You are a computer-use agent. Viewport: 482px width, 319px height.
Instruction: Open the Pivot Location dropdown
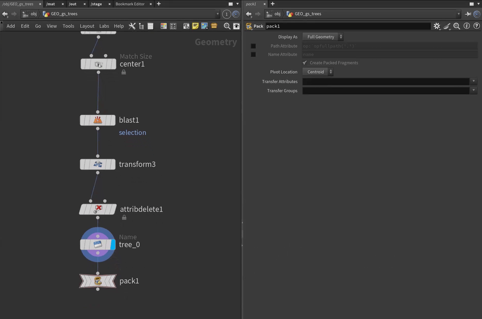318,72
